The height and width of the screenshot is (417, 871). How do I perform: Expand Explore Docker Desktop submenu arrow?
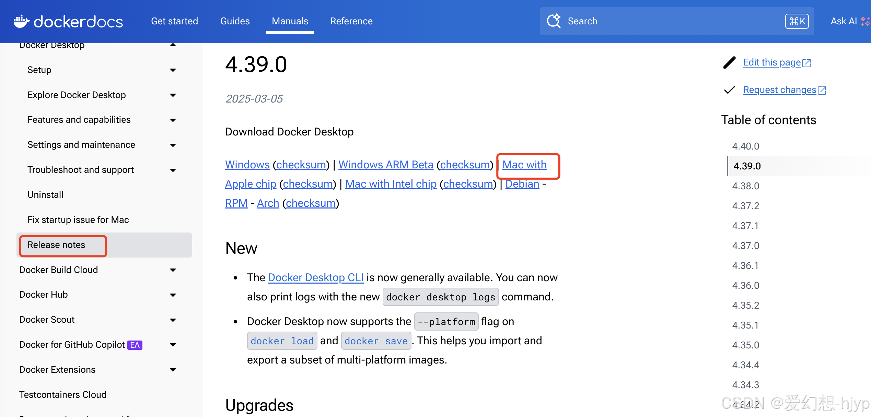173,95
